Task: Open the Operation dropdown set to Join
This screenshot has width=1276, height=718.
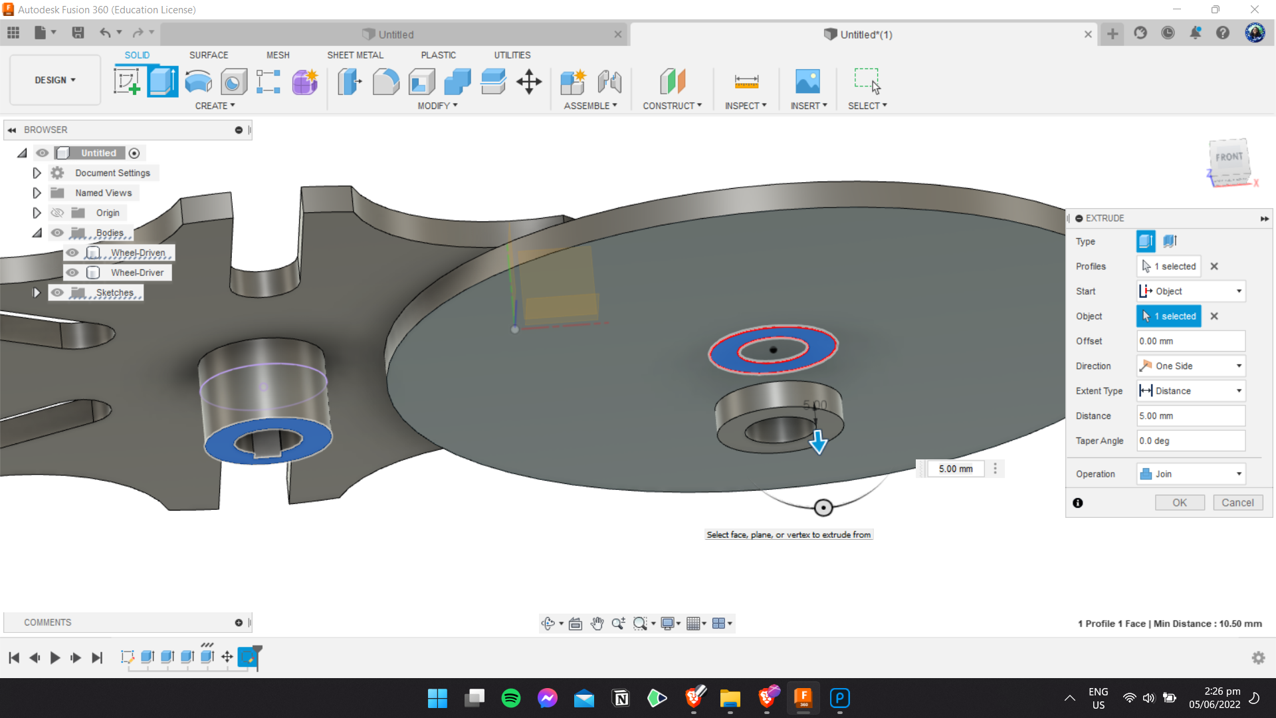Action: pyautogui.click(x=1190, y=474)
